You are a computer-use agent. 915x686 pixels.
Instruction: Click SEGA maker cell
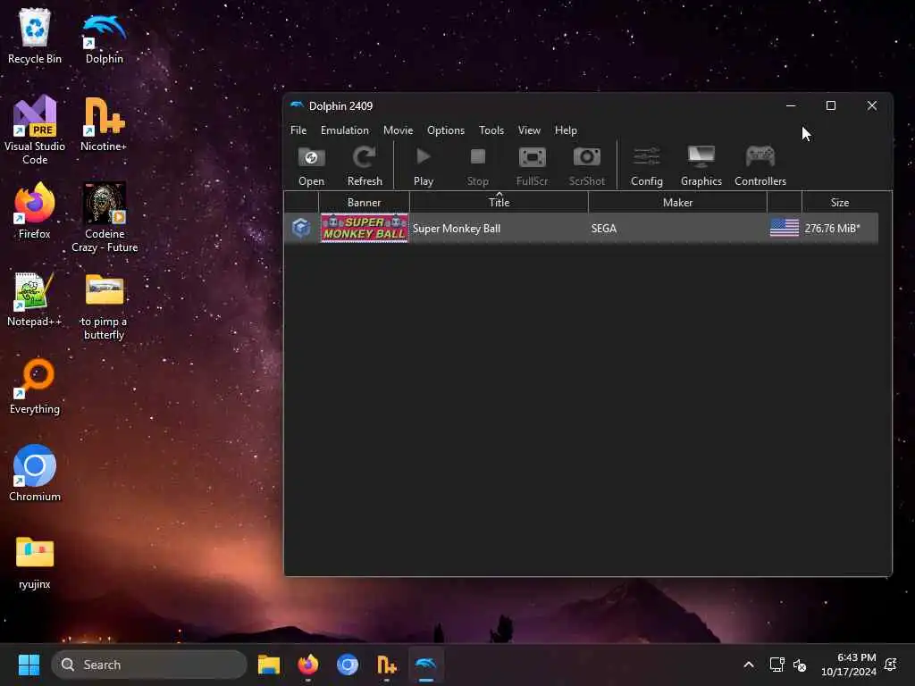tap(603, 229)
